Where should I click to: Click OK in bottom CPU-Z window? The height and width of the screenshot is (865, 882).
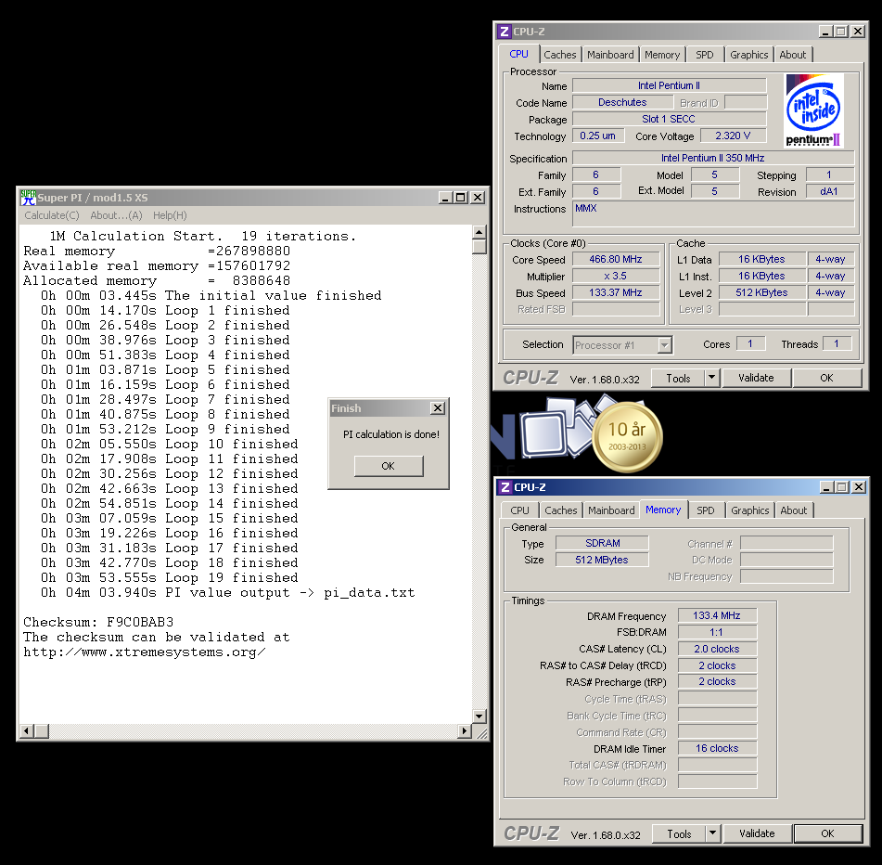(x=827, y=834)
